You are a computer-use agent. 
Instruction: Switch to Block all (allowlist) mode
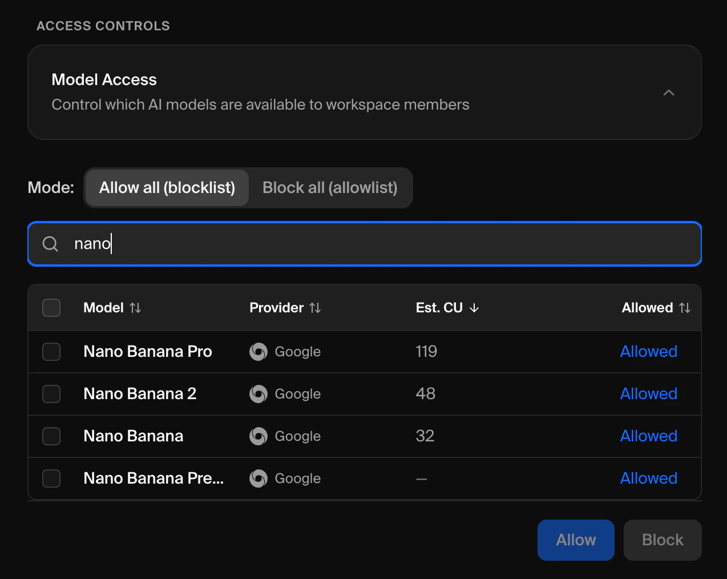(330, 187)
